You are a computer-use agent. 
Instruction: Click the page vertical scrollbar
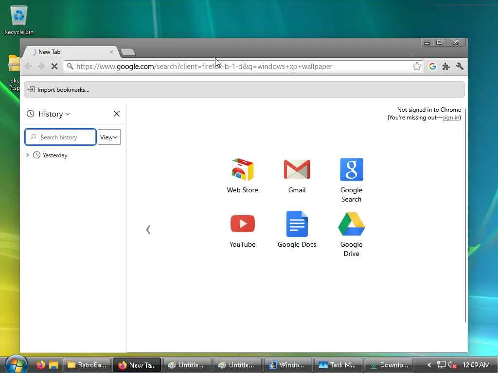pyautogui.click(x=465, y=216)
